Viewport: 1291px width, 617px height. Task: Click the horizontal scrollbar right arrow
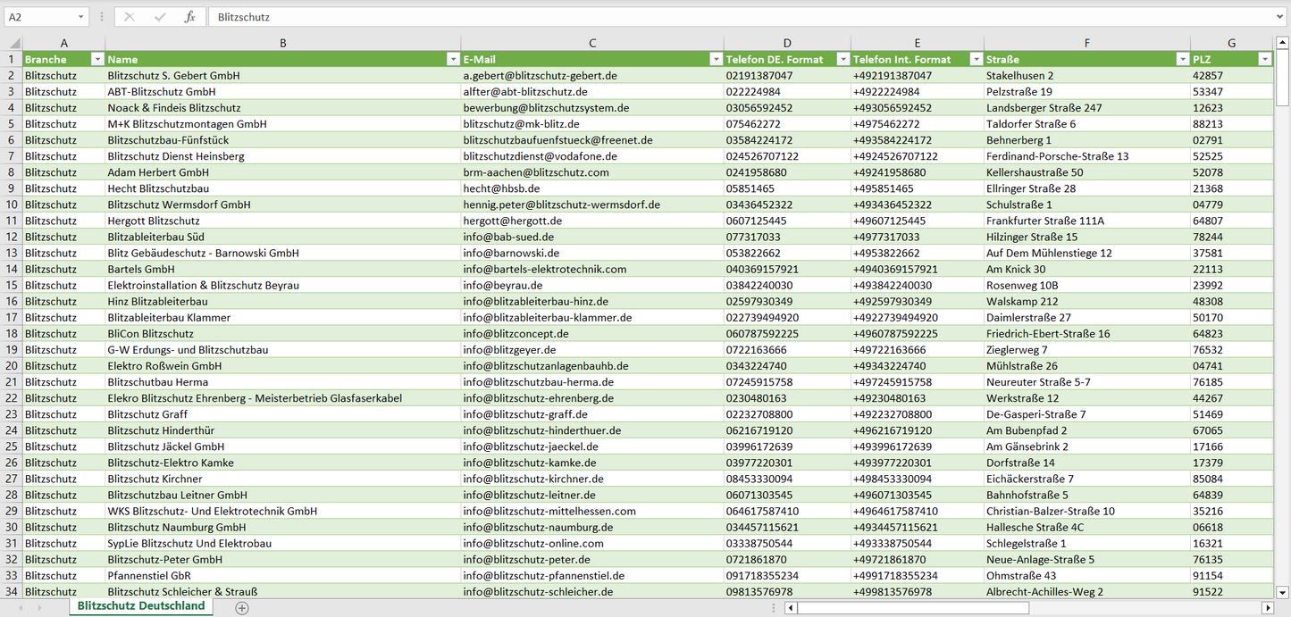(1267, 608)
